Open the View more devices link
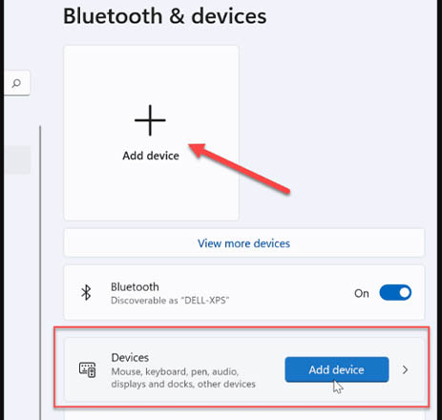The height and width of the screenshot is (420, 442). [x=243, y=243]
